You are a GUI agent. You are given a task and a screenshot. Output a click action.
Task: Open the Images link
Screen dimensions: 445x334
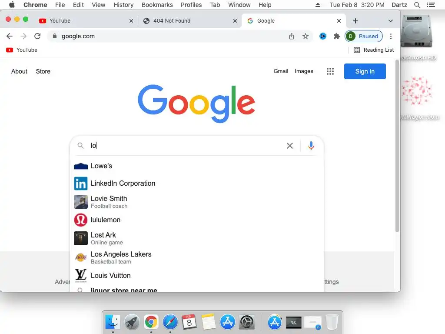[304, 71]
